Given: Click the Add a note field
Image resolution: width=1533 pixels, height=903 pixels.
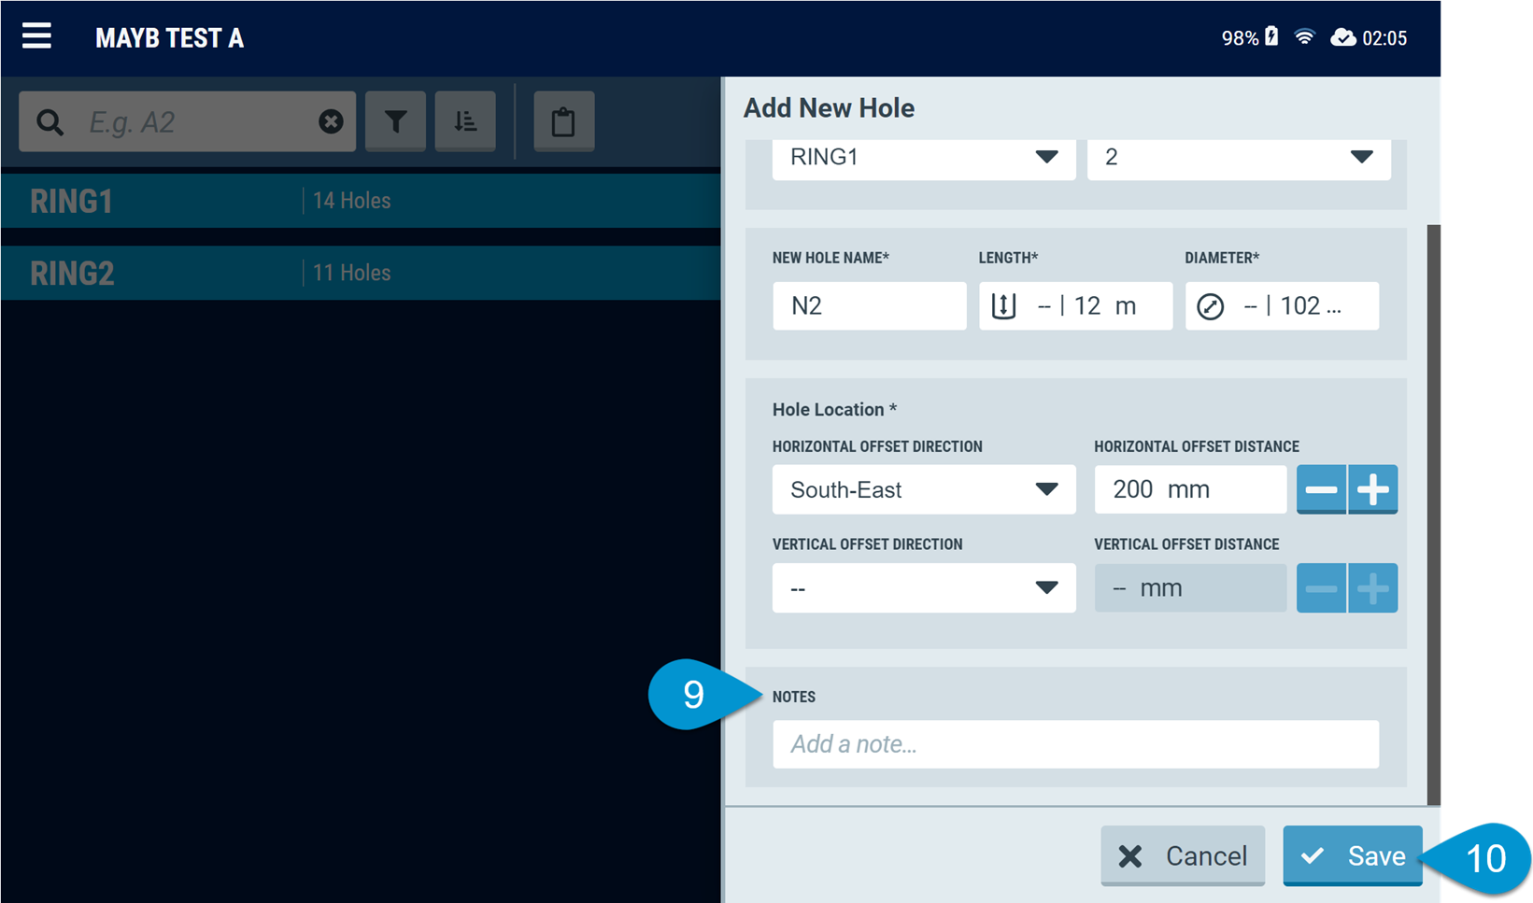Looking at the screenshot, I should tap(1075, 744).
